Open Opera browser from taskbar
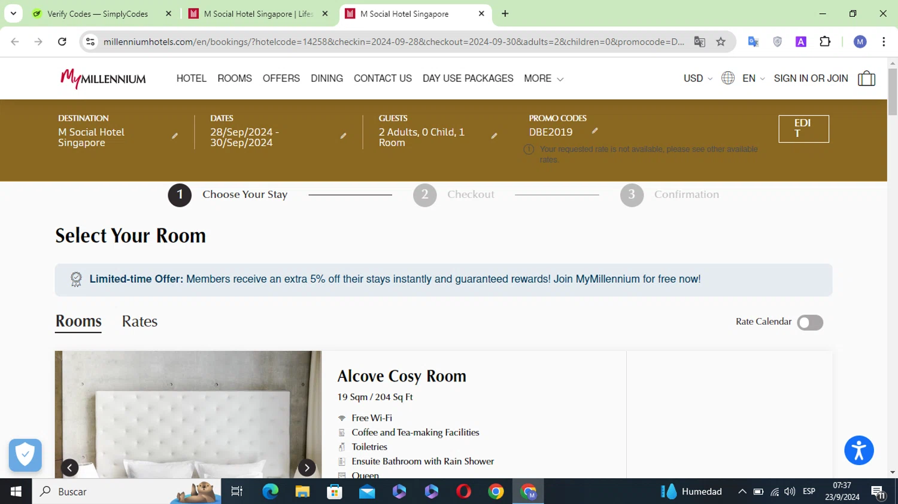 [x=464, y=491]
